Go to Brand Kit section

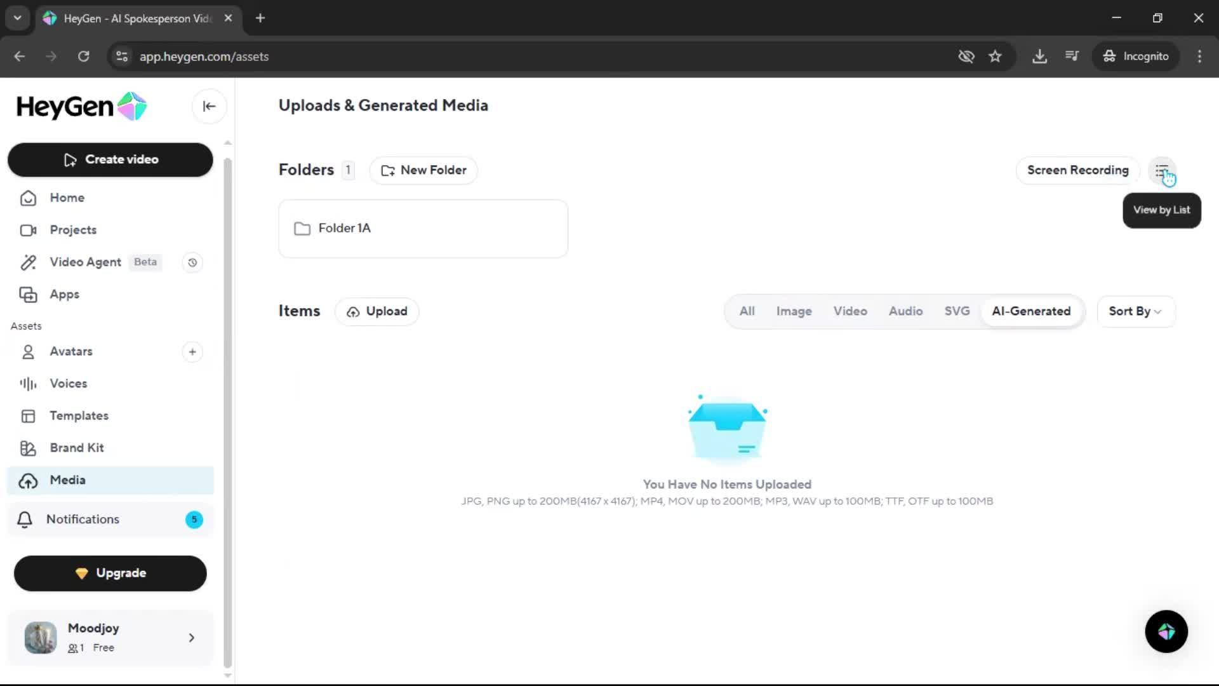[x=76, y=448]
